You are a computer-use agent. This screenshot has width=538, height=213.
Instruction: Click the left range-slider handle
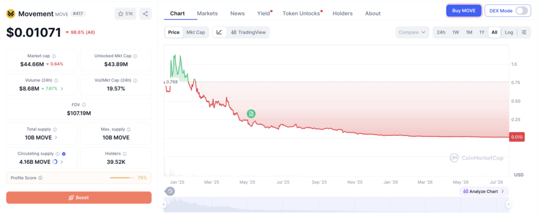click(164, 205)
